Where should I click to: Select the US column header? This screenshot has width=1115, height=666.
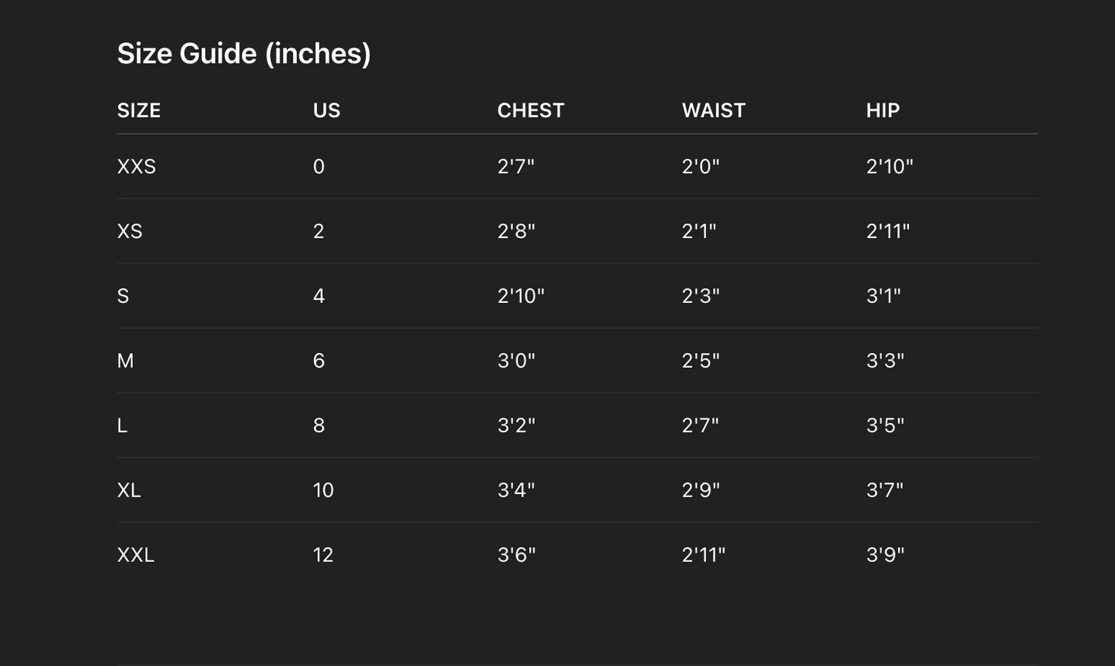tap(326, 110)
